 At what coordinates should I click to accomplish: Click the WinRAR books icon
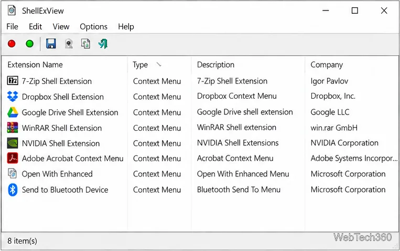coord(13,128)
